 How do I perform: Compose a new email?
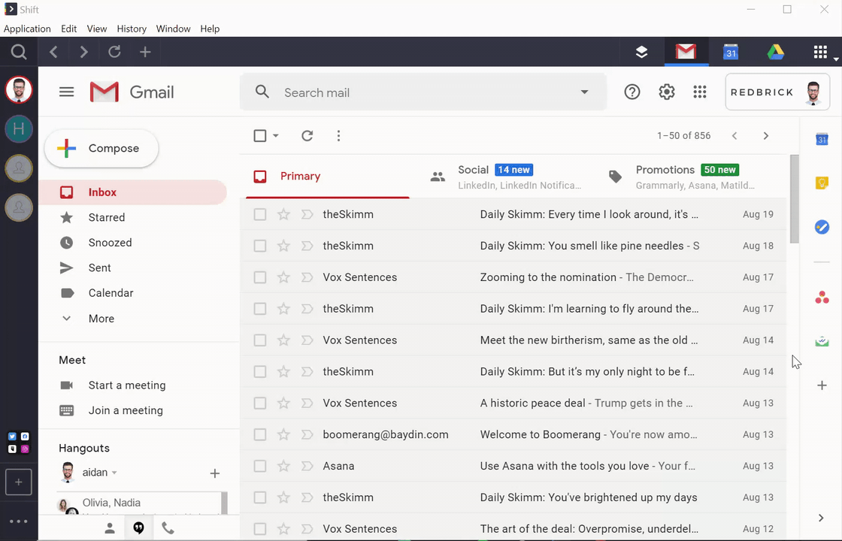click(101, 149)
